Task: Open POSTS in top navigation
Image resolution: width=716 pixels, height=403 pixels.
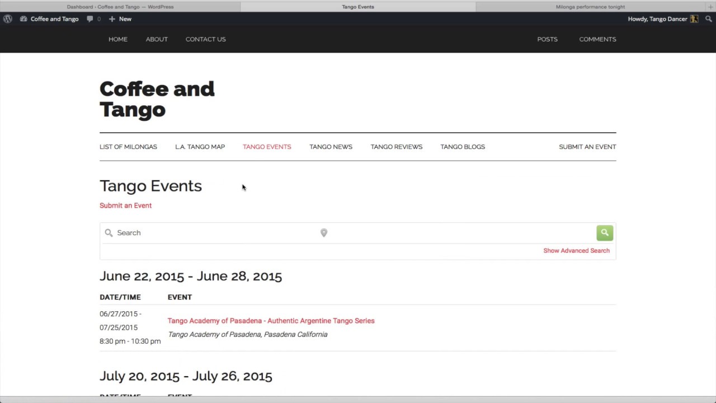Action: tap(547, 39)
